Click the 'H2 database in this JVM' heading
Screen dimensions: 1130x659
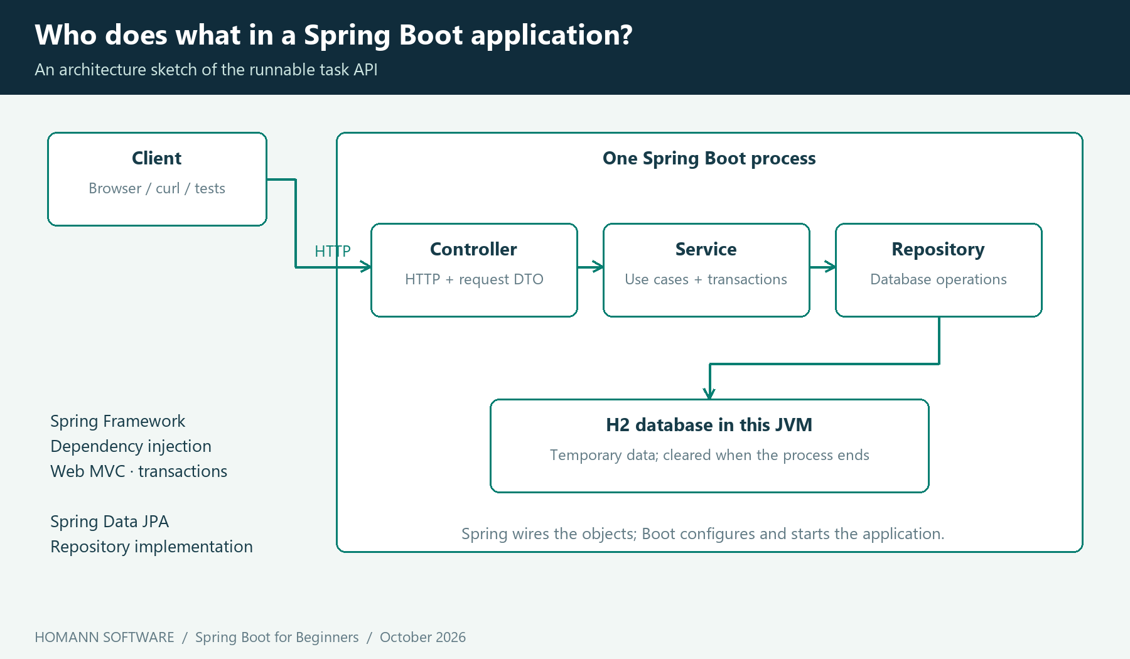click(709, 425)
